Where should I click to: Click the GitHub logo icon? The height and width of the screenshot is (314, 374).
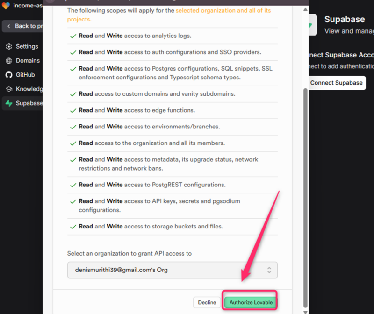[8, 75]
